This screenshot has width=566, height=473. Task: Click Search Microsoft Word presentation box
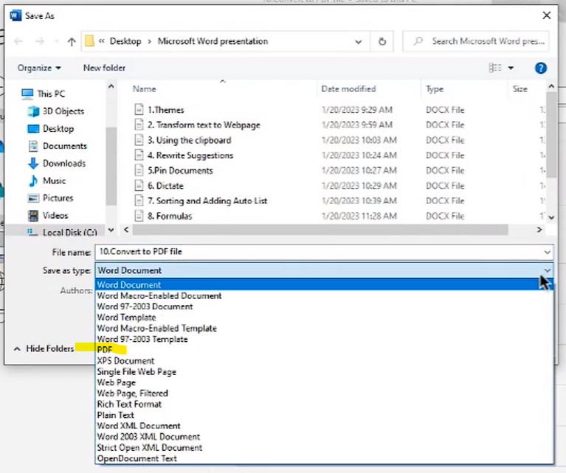[x=476, y=41]
